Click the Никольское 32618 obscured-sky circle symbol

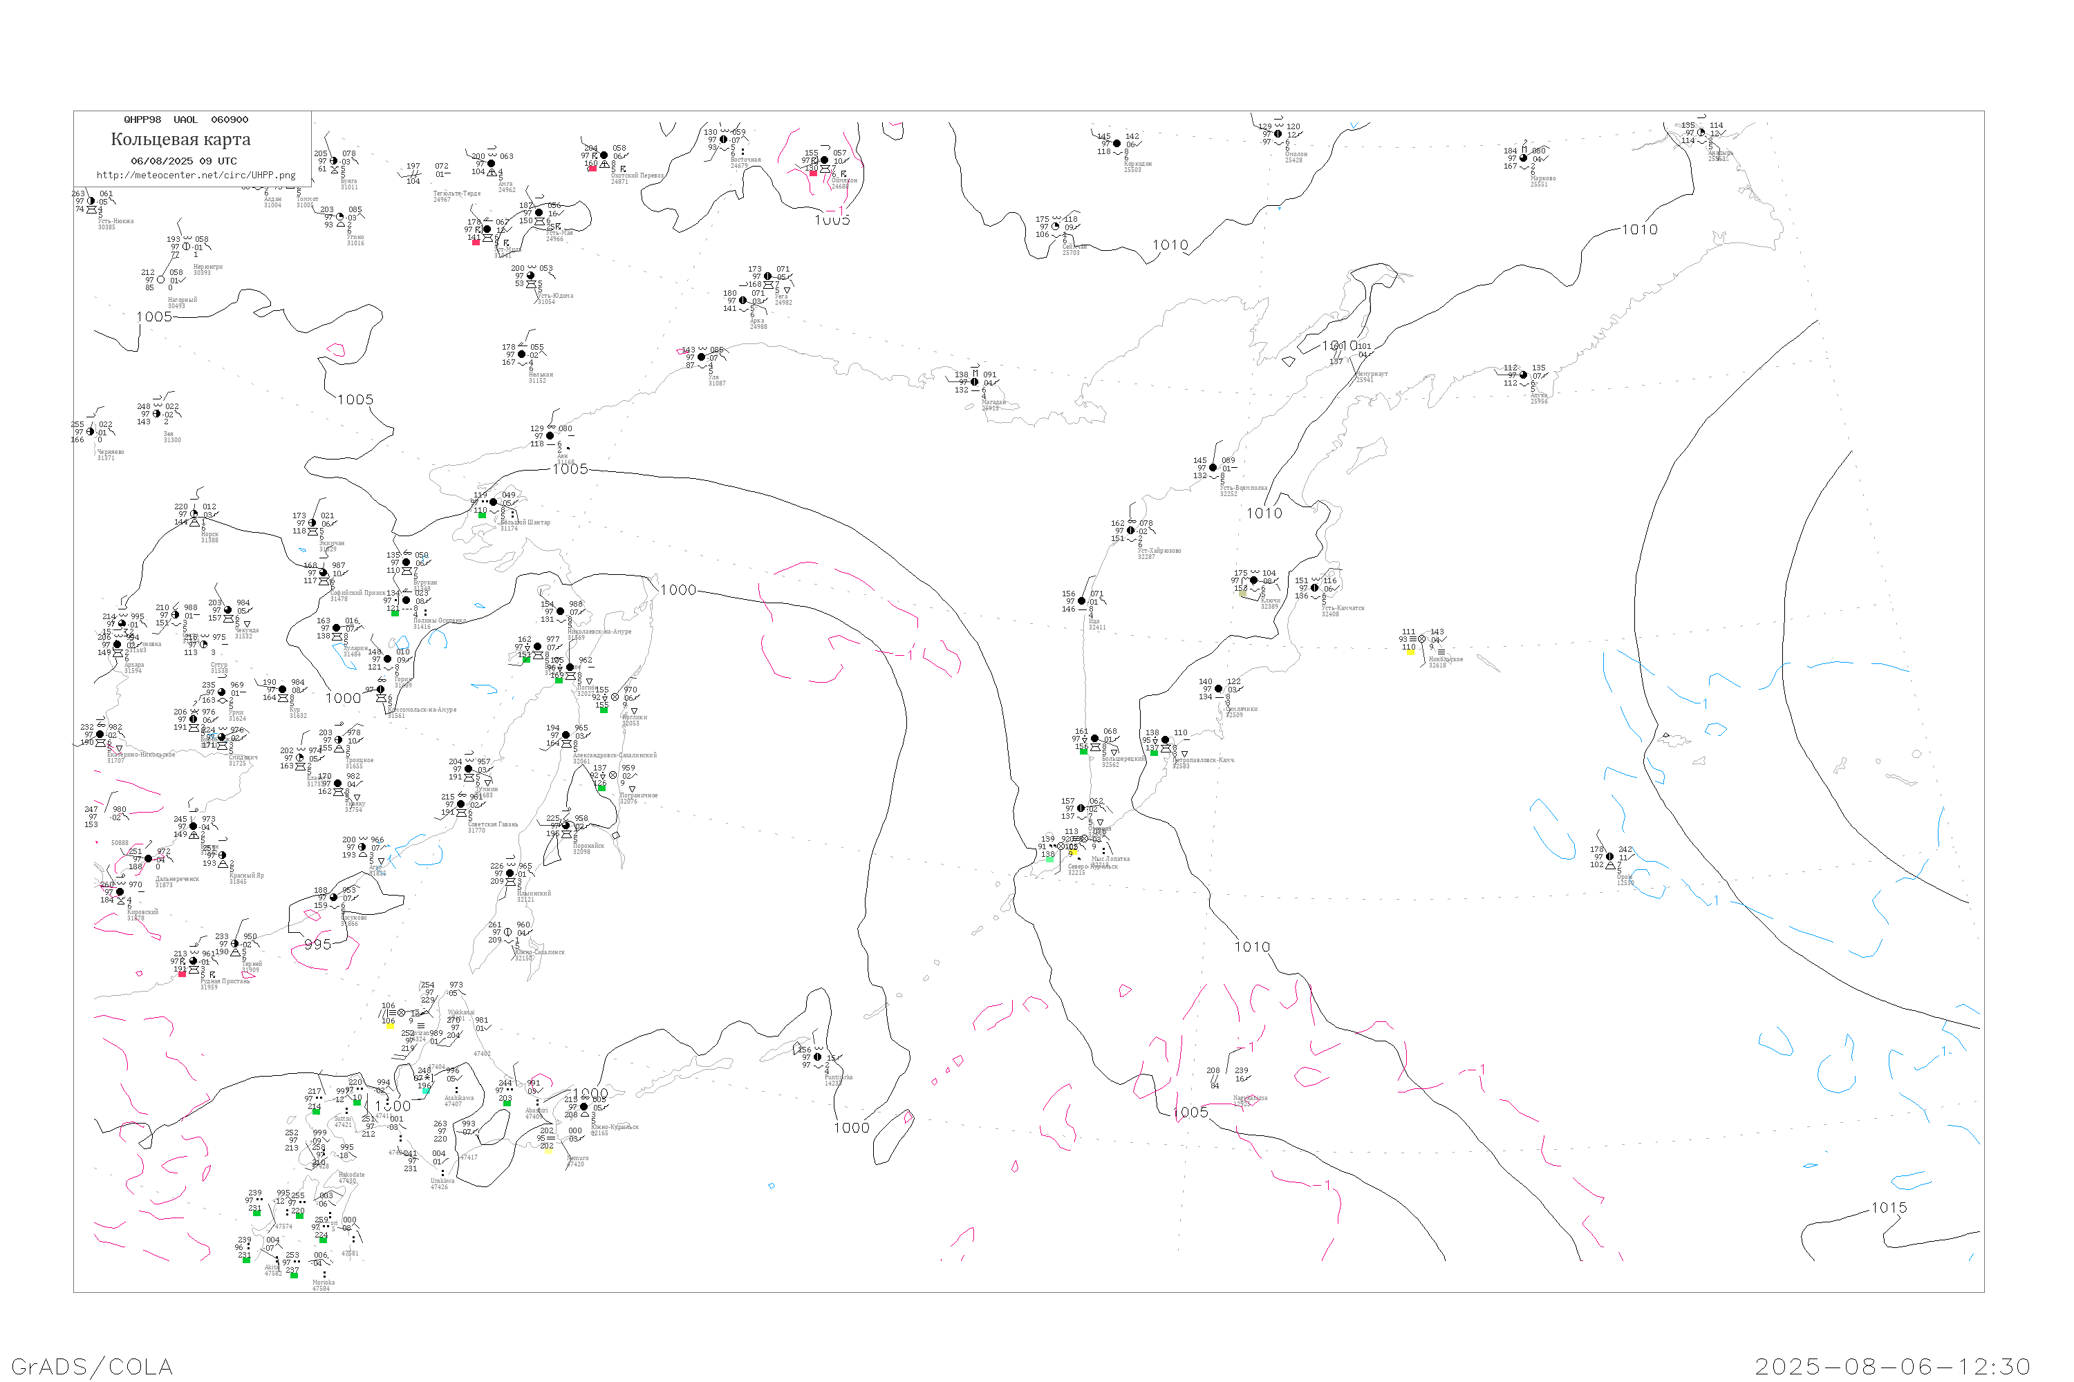(x=1421, y=639)
